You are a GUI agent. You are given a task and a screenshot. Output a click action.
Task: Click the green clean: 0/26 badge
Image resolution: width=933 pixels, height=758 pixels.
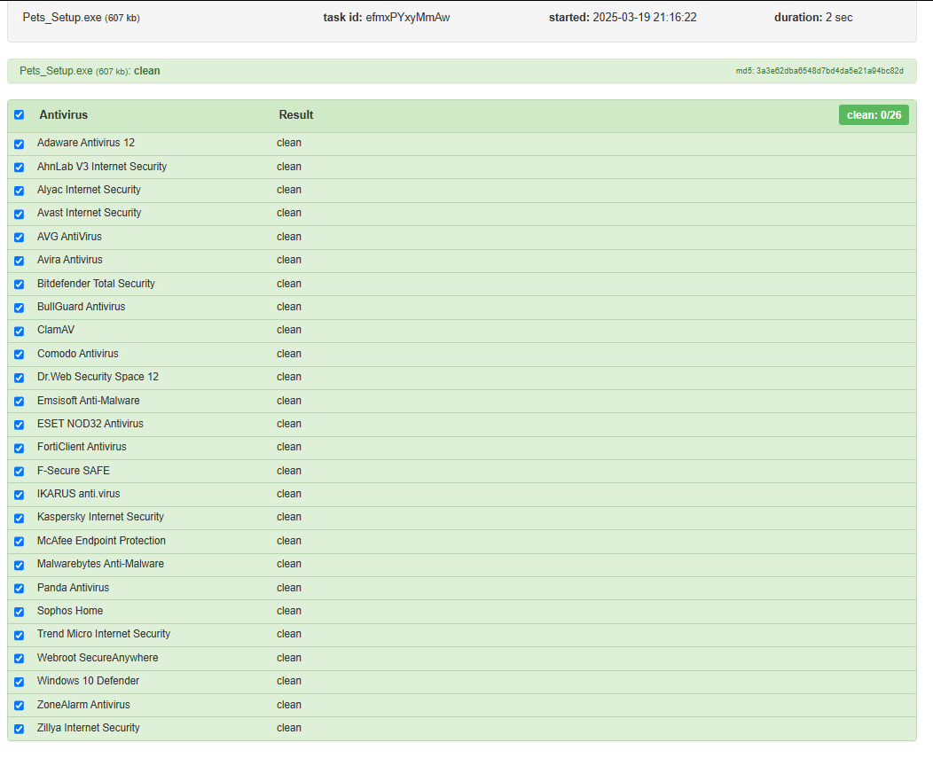(x=873, y=115)
